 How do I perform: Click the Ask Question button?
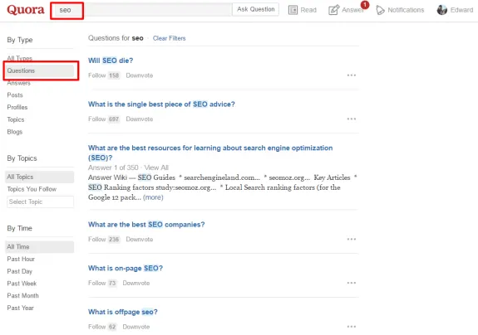[x=255, y=9]
